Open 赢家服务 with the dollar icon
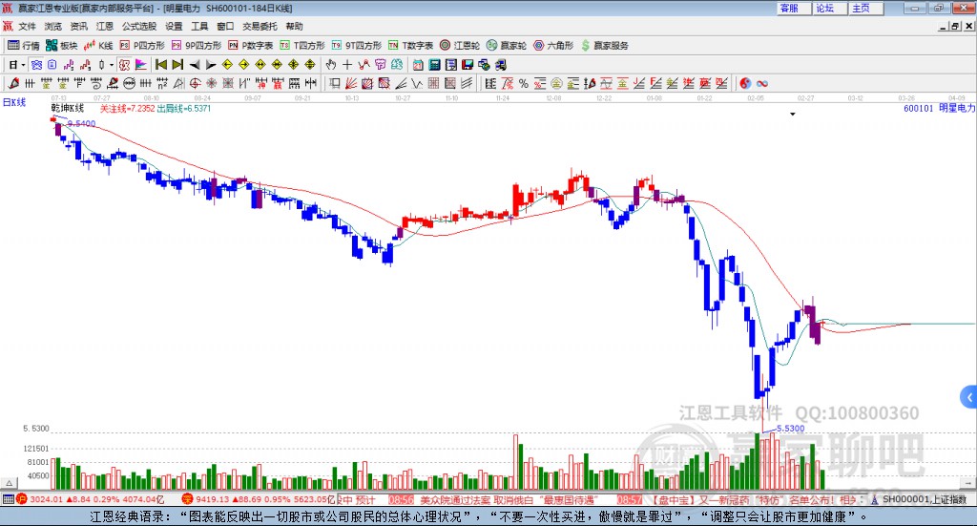 604,46
